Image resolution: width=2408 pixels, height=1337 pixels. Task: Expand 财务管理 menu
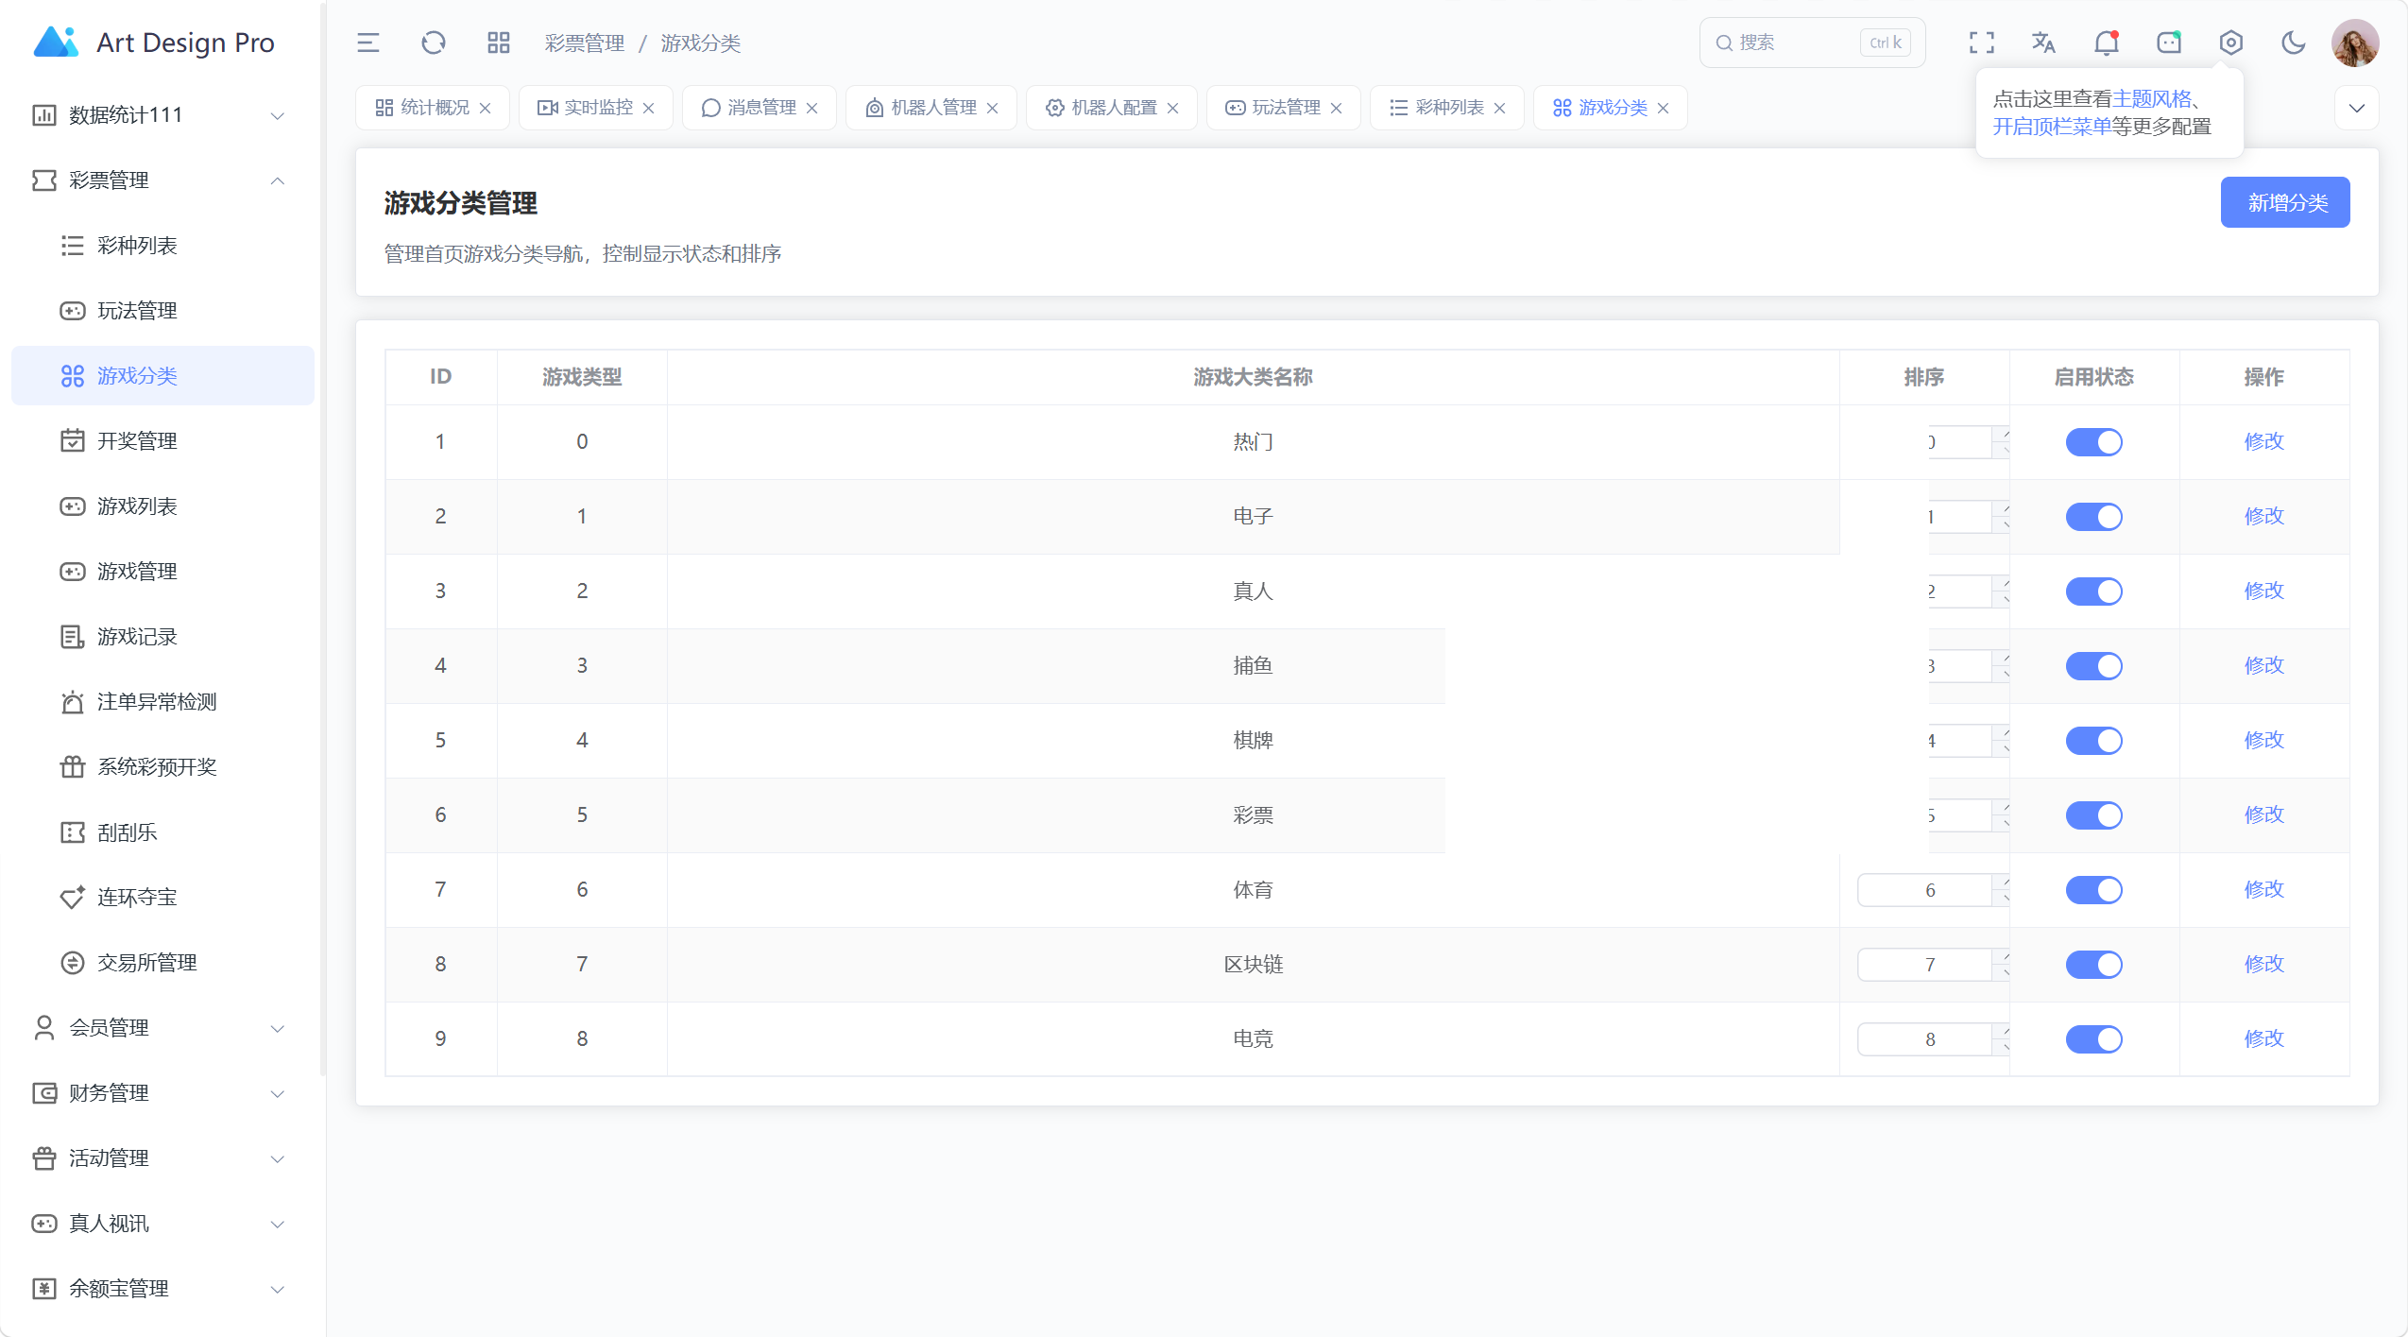(162, 1092)
